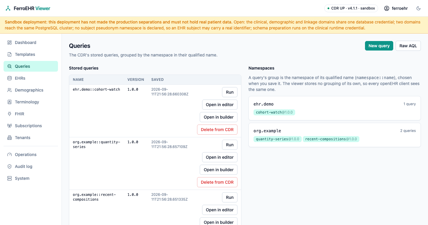Create a New query
Image resolution: width=428 pixels, height=225 pixels.
(379, 46)
